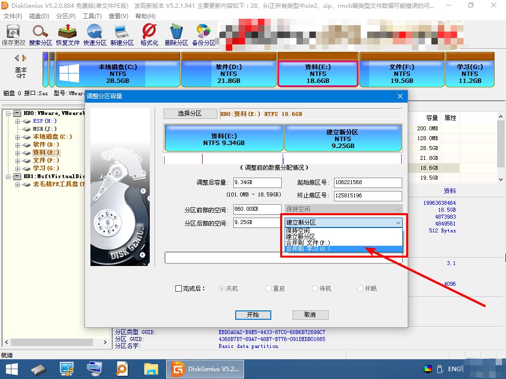Click the 选择分区 button in the dialog
The image size is (506, 379).
(x=190, y=114)
